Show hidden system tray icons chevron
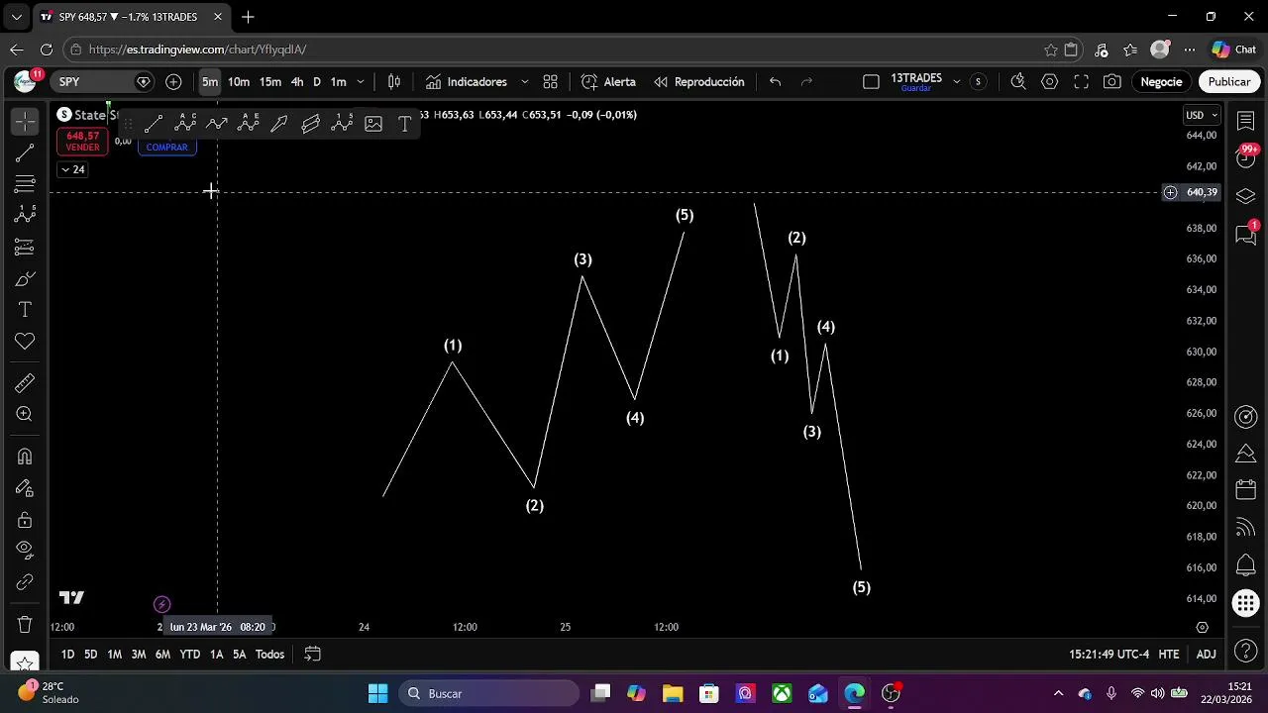 point(1058,694)
